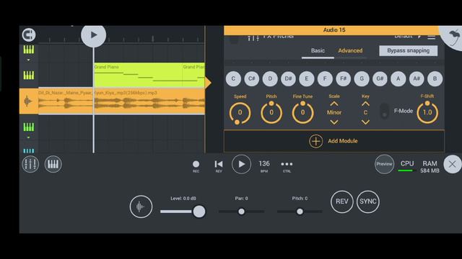The image size is (462, 259).
Task: Toggle note G# in pitcher
Action: click(x=380, y=78)
